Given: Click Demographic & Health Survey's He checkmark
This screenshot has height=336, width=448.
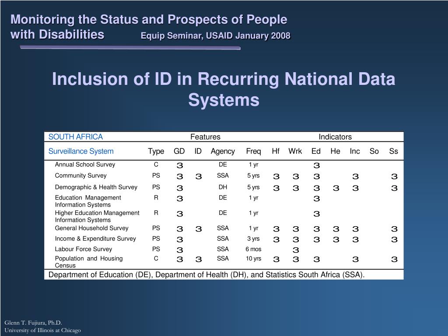Looking at the screenshot, I should pyautogui.click(x=336, y=188).
